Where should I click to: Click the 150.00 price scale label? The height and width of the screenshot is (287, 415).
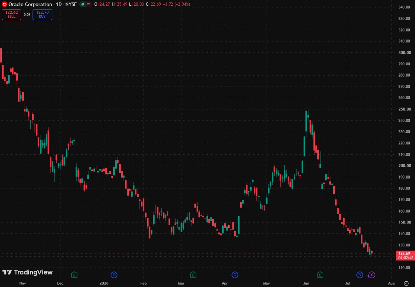point(404,222)
